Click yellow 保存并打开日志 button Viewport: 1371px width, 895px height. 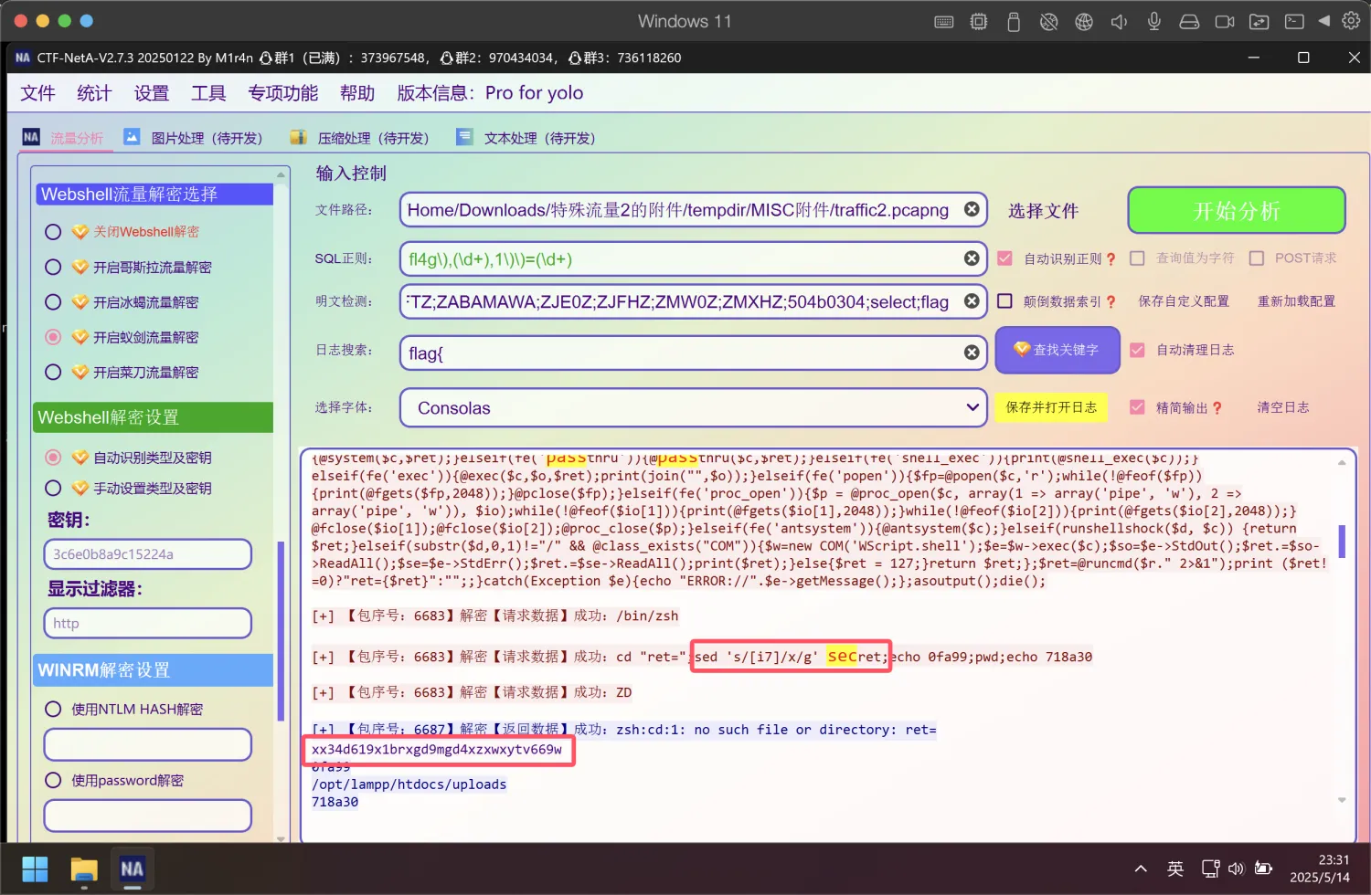(x=1051, y=407)
